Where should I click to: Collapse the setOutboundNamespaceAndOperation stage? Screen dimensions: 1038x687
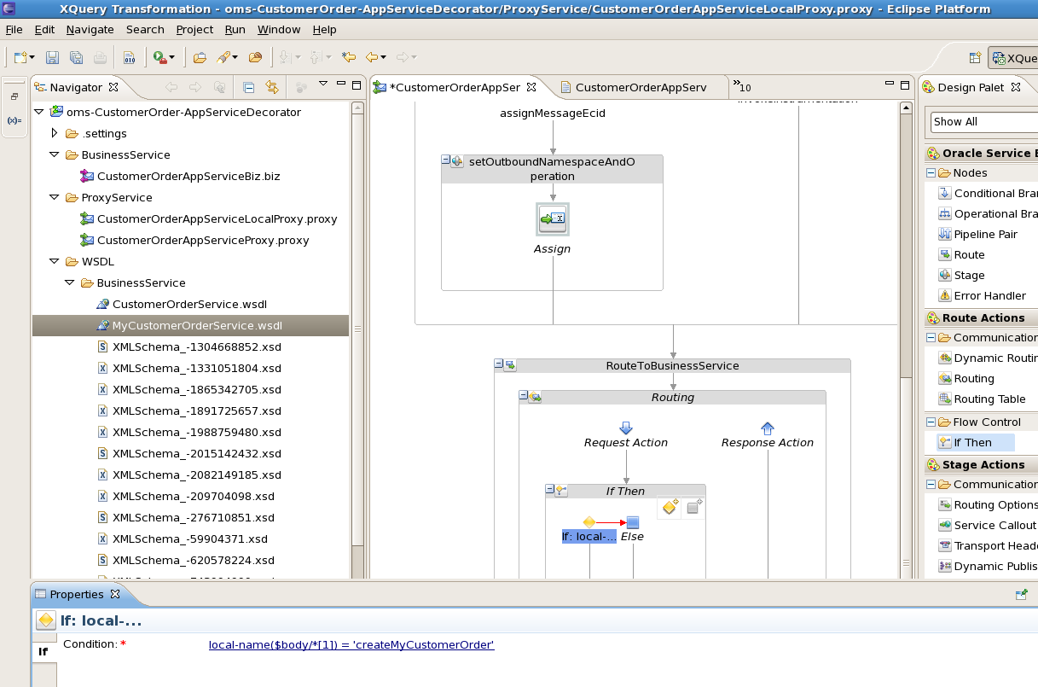coord(446,160)
